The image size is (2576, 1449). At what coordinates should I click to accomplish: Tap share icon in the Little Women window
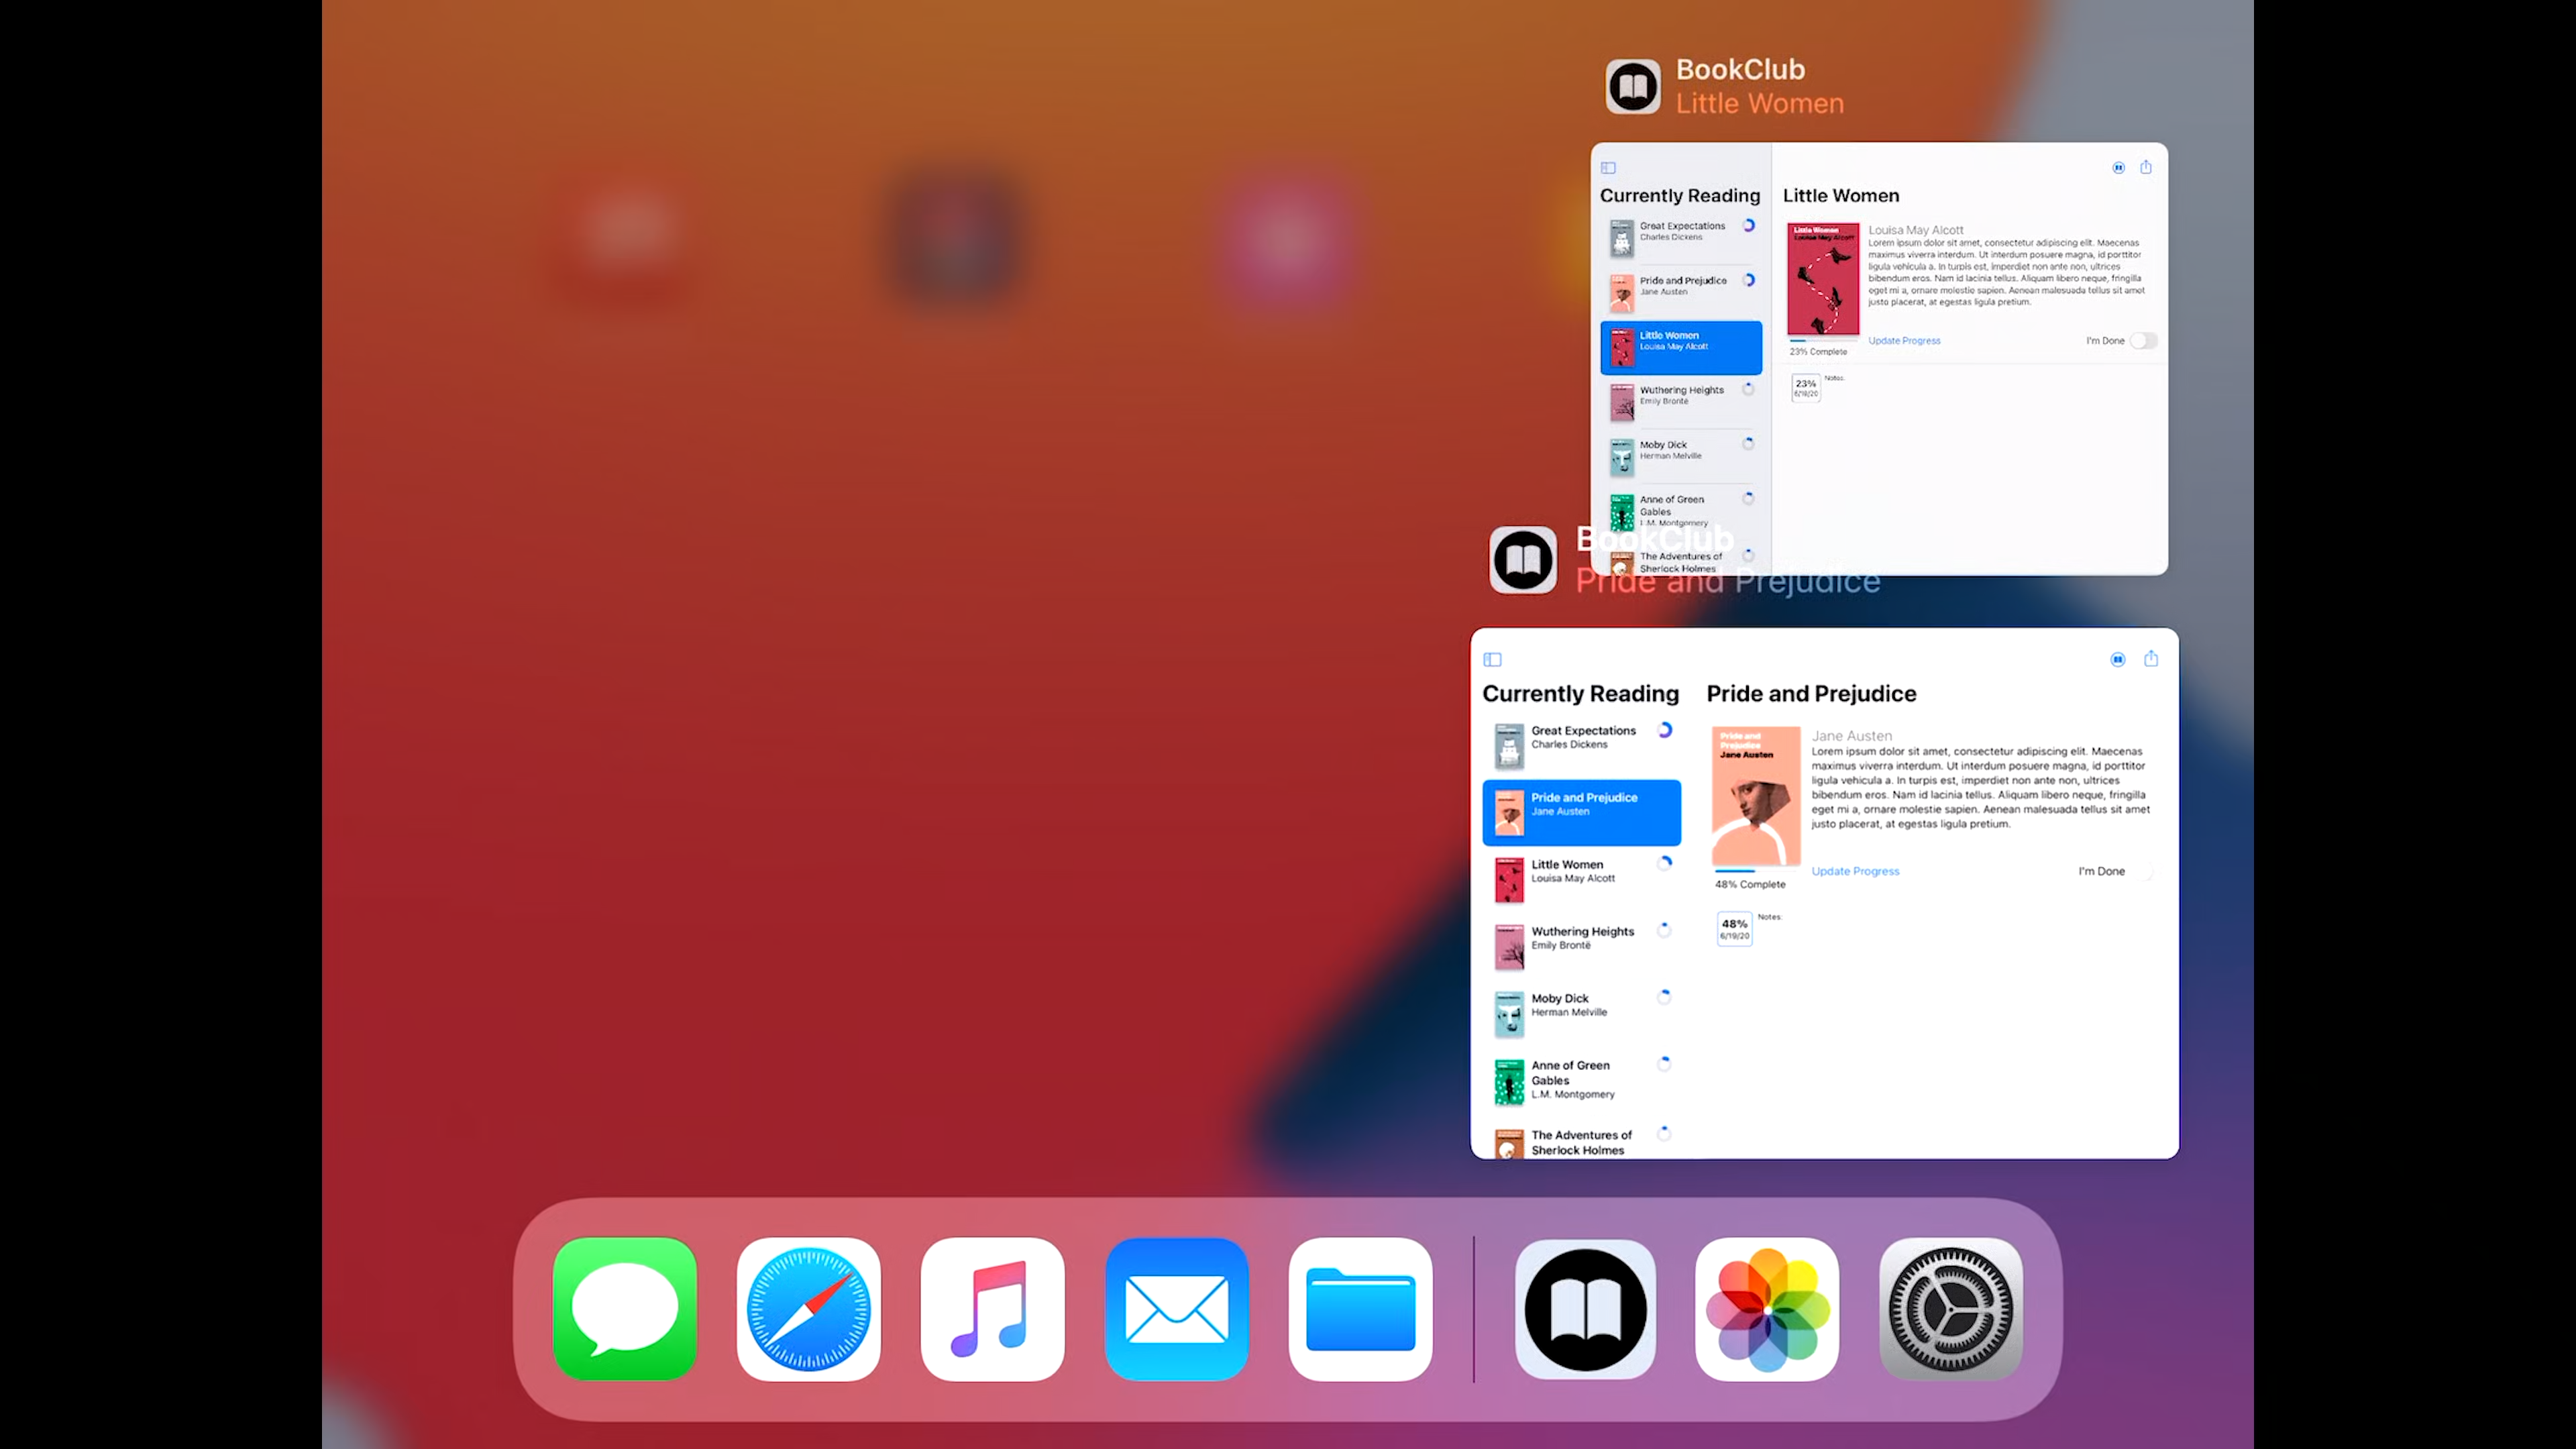tap(2145, 167)
